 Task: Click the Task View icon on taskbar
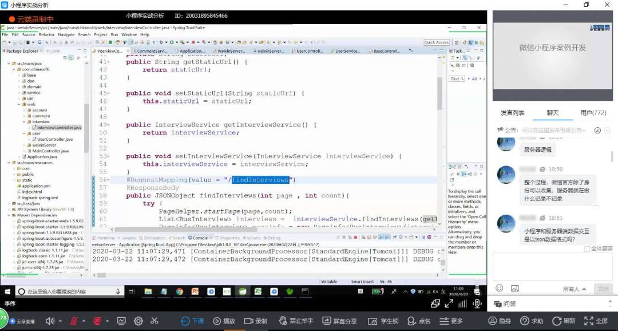tap(132, 291)
